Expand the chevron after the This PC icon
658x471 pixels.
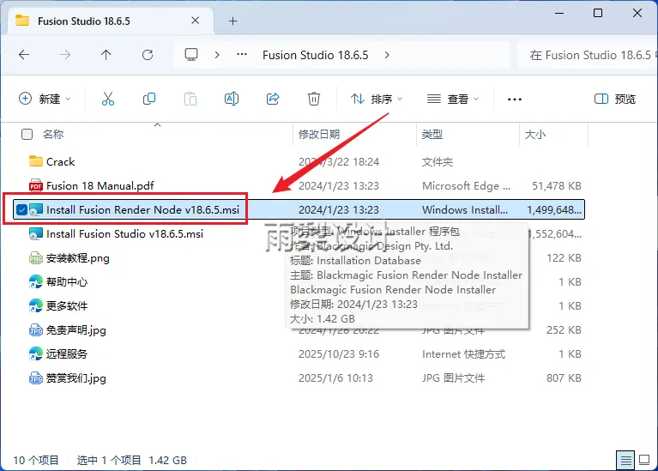[x=217, y=55]
